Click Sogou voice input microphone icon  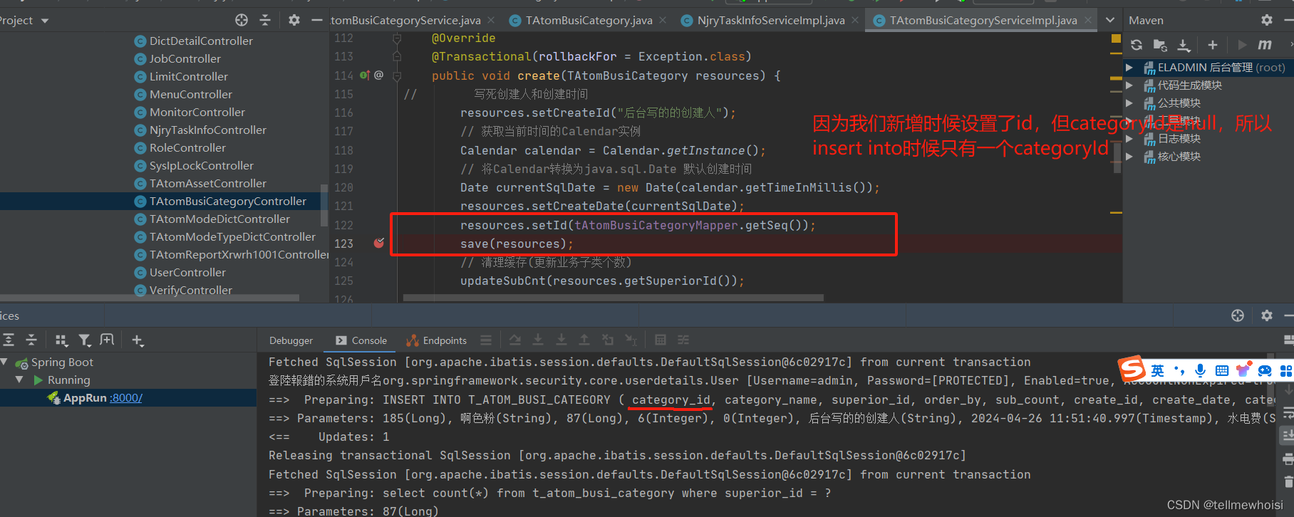point(1201,370)
